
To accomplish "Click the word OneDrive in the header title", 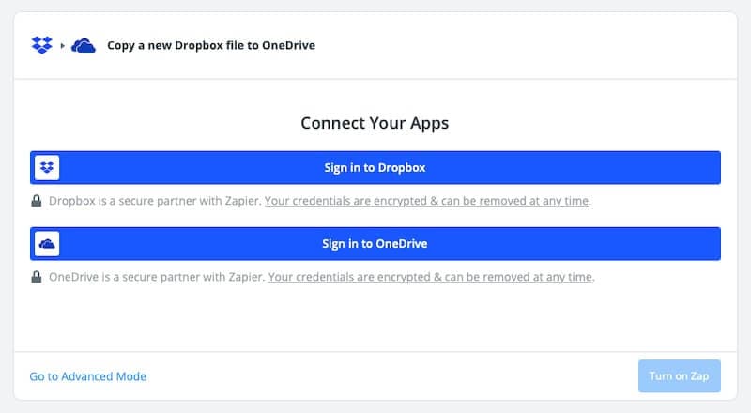I will 288,45.
